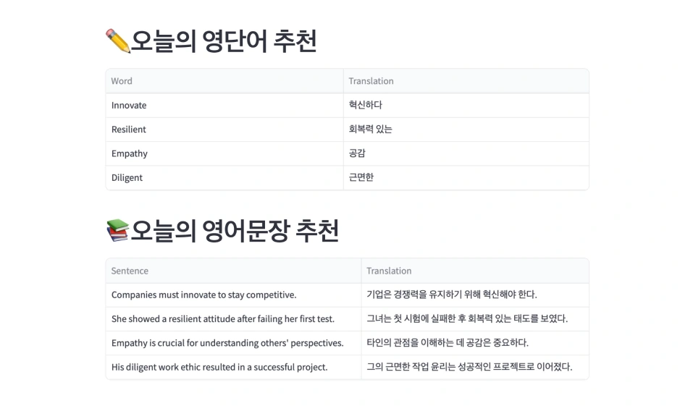This screenshot has height=406, width=680.
Task: Click the pencil emoji icon in first heading
Action: click(118, 41)
